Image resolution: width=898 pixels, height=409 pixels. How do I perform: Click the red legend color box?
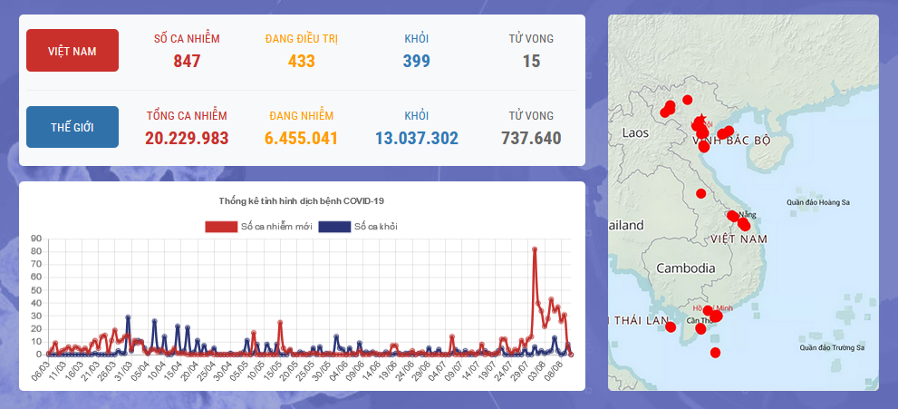(x=221, y=226)
